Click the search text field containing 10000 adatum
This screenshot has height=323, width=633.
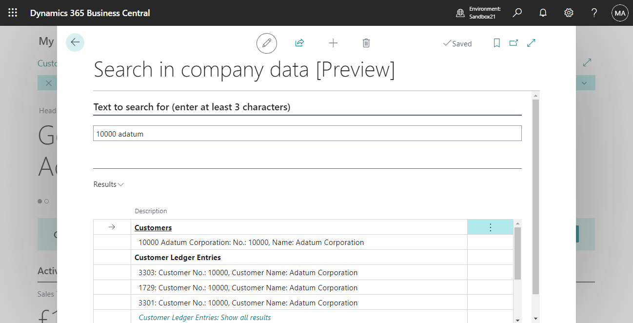pos(307,133)
